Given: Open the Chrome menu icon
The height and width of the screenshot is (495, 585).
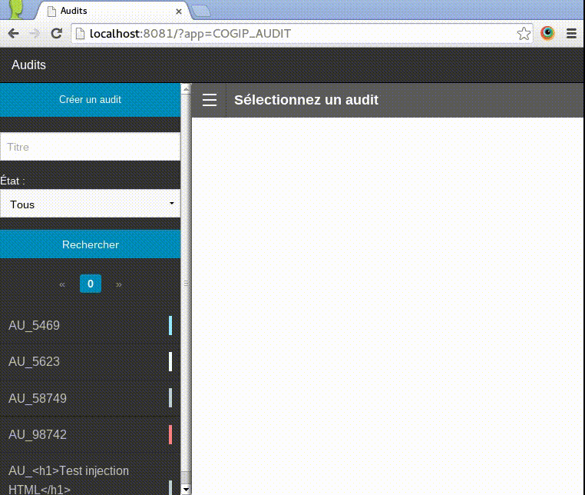Looking at the screenshot, I should pyautogui.click(x=571, y=34).
